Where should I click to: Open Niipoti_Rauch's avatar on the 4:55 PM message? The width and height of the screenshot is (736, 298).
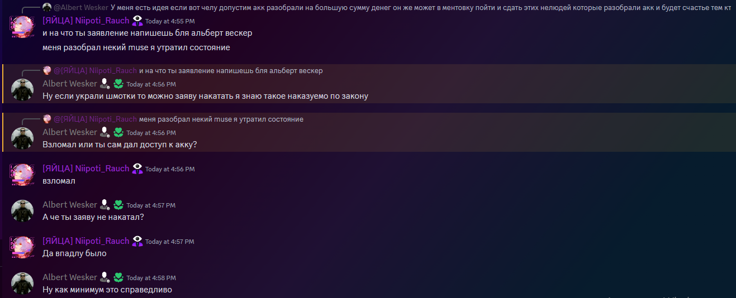(23, 27)
